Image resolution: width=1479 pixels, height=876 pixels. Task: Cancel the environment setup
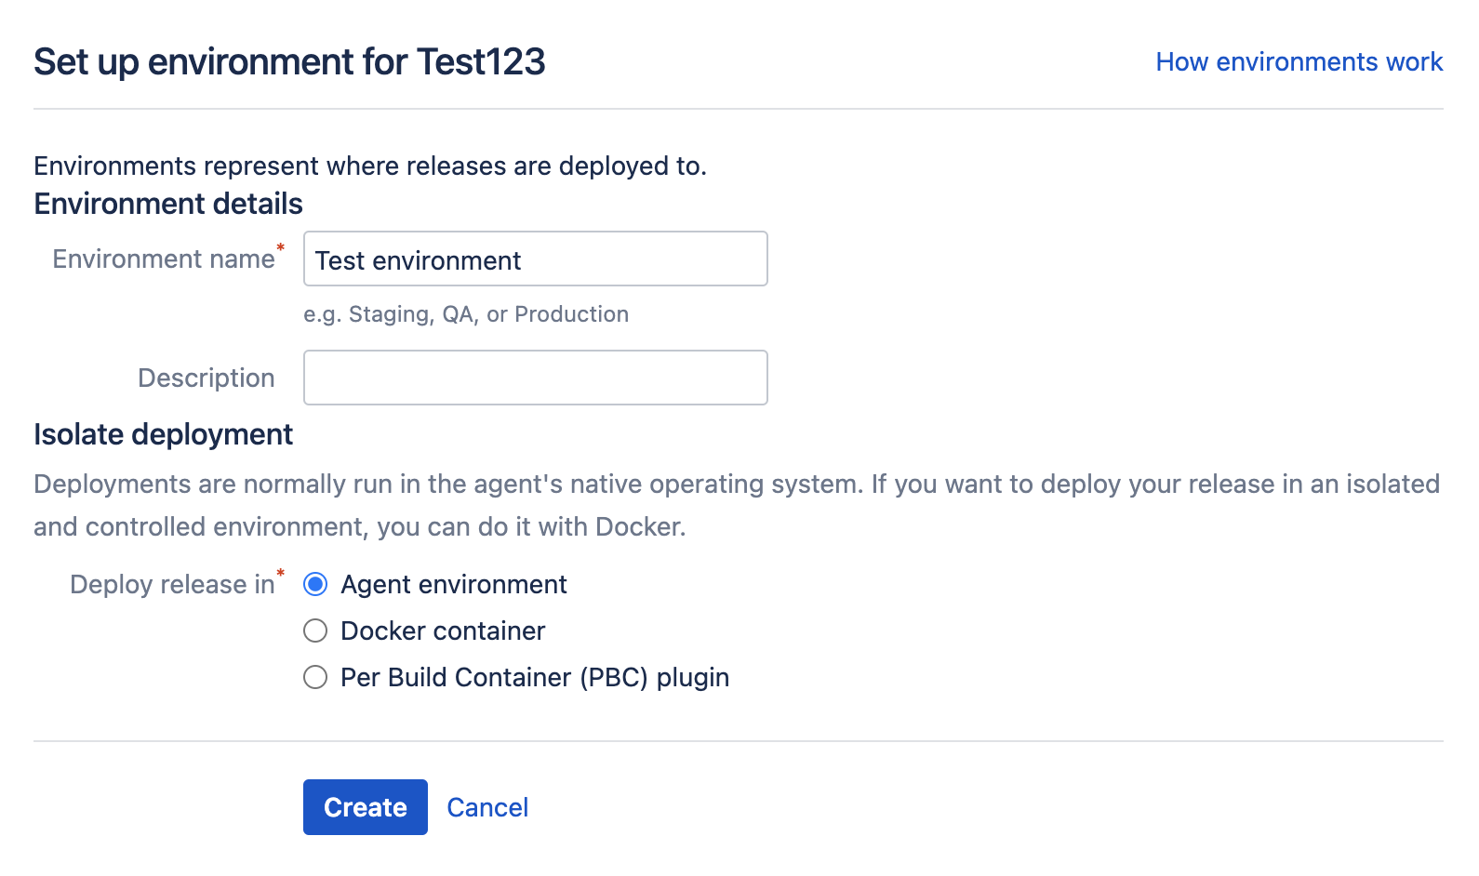tap(487, 807)
